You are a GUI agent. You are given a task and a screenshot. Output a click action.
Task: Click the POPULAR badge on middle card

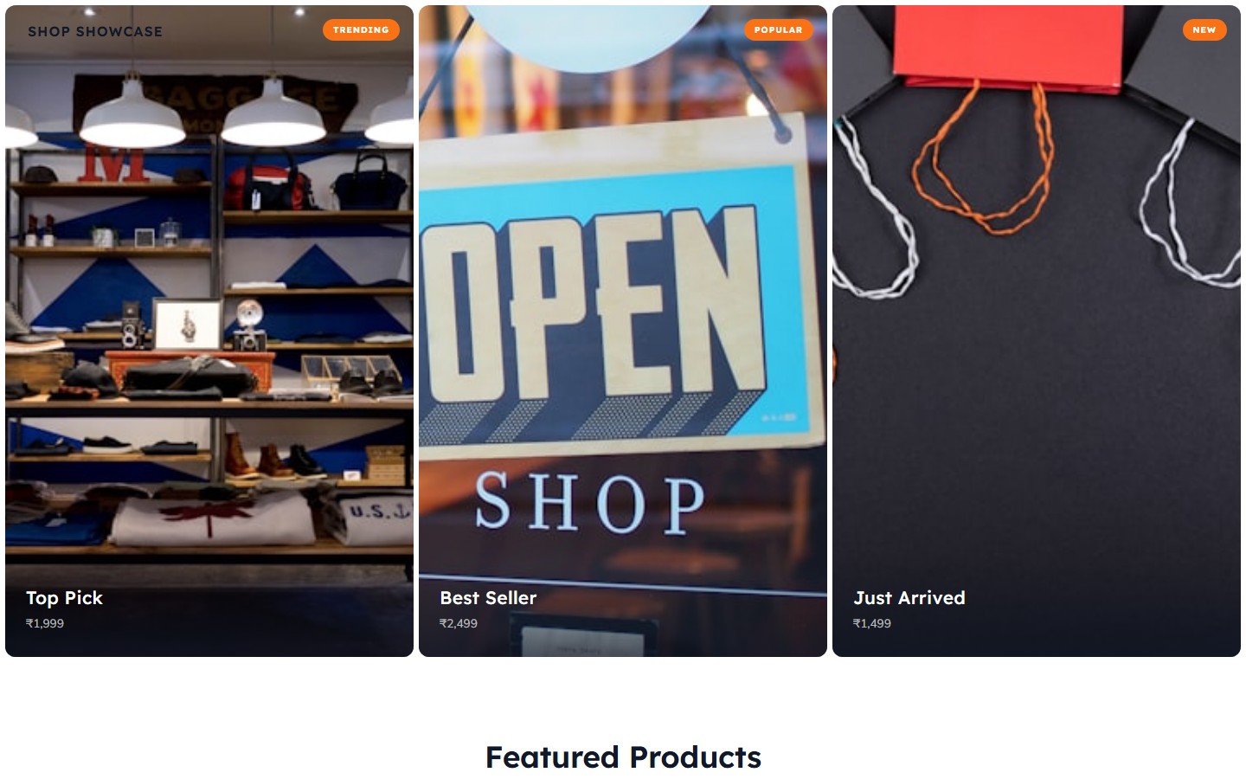click(x=778, y=29)
